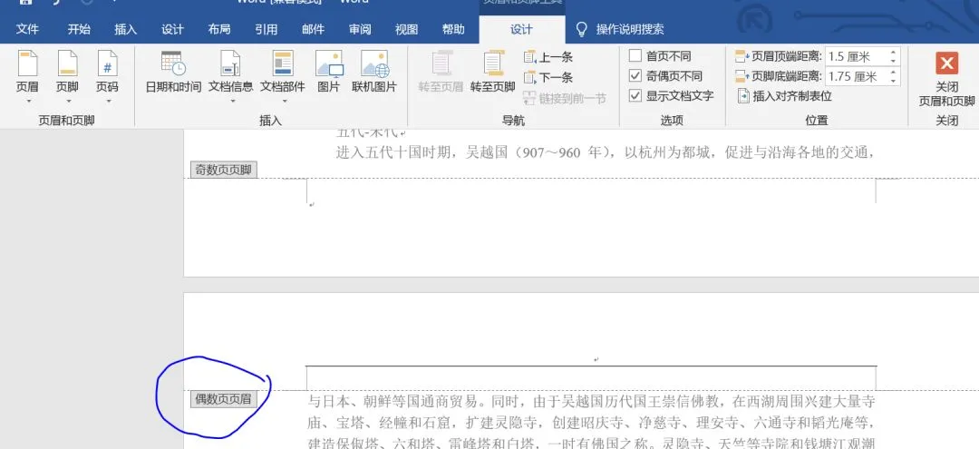Click inside the even page header area
This screenshot has width=979, height=449.
[x=591, y=378]
